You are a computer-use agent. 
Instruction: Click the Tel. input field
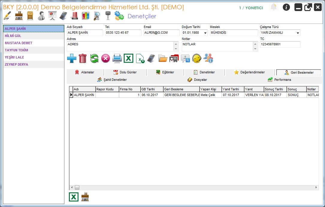pos(123,33)
